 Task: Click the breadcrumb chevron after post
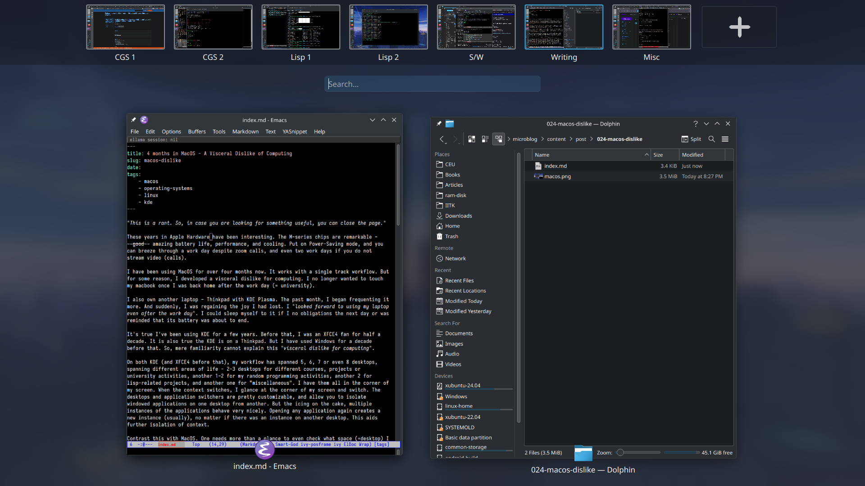(x=591, y=139)
